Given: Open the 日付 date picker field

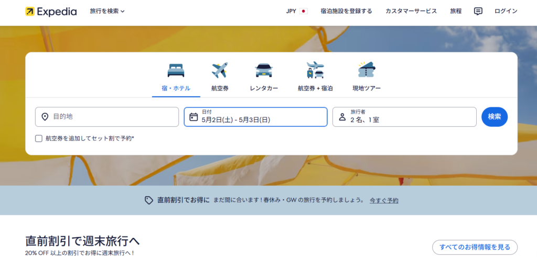Looking at the screenshot, I should [255, 117].
